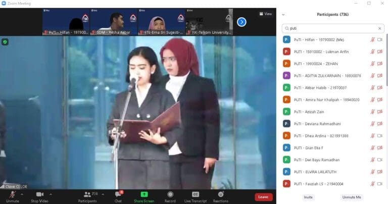Open the Chat panel icon
Image resolution: width=388 pixels, height=204 pixels.
(x=118, y=194)
